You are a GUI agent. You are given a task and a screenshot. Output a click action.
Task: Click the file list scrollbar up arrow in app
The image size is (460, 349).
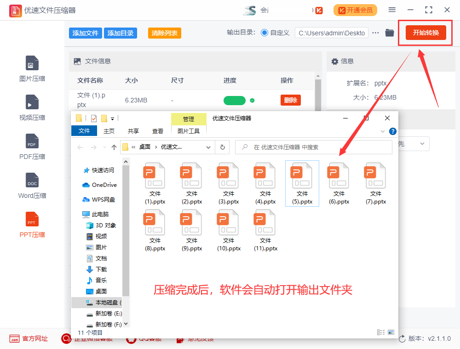click(318, 76)
